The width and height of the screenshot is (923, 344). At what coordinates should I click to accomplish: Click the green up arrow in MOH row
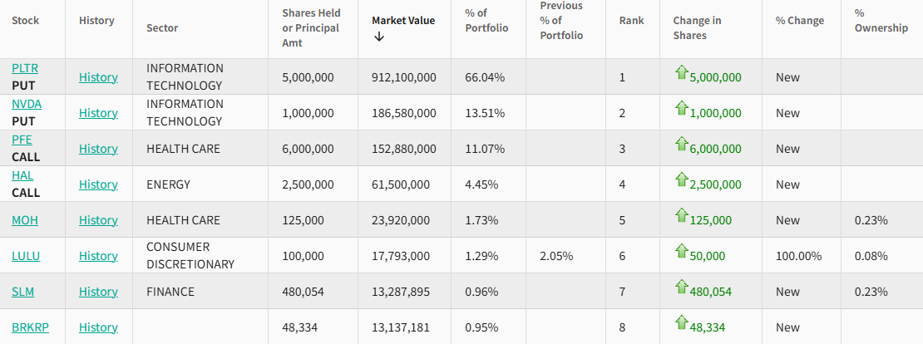(681, 216)
